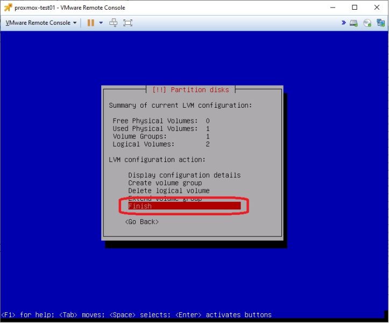Click the Send Ctrl+Alt+Del icon
This screenshot has width=389, height=323.
coord(114,23)
